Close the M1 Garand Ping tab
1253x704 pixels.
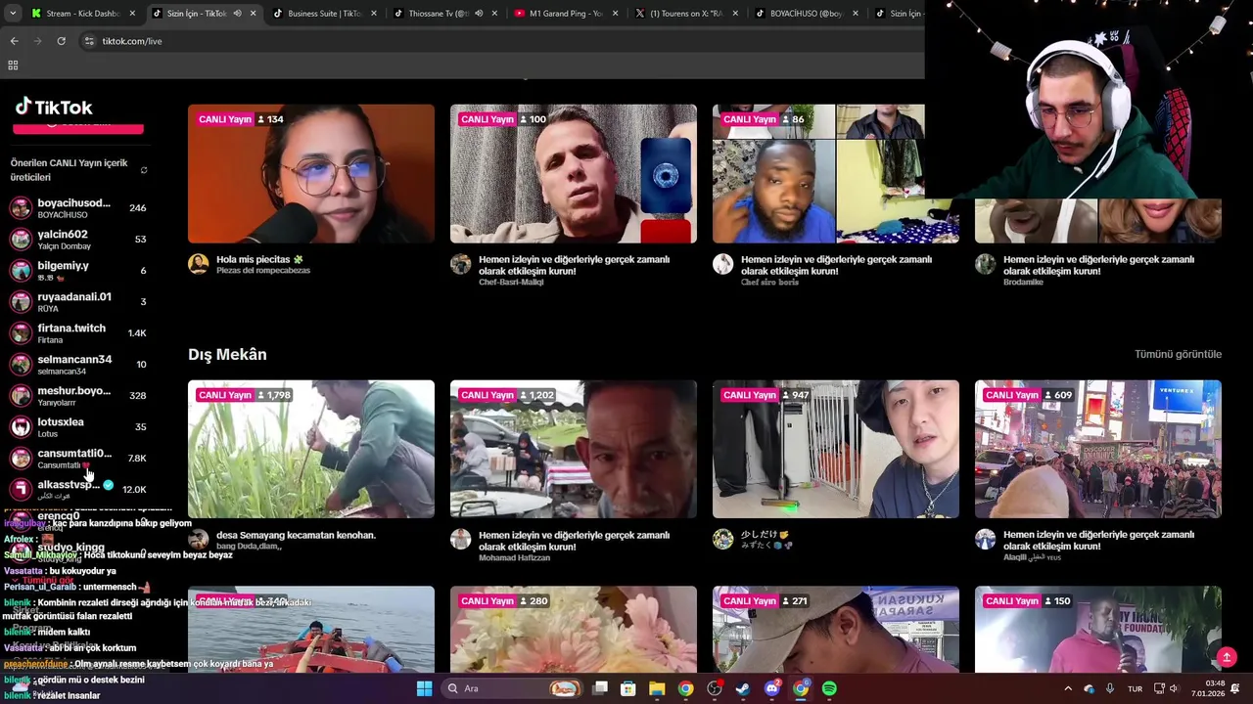tap(616, 14)
